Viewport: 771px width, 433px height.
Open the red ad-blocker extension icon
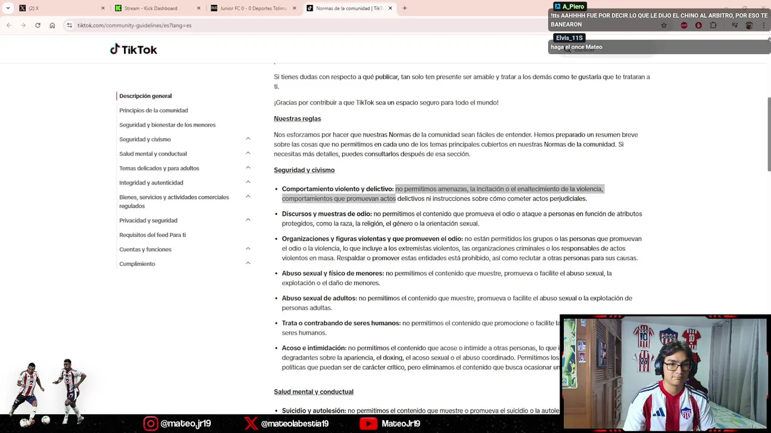point(684,25)
